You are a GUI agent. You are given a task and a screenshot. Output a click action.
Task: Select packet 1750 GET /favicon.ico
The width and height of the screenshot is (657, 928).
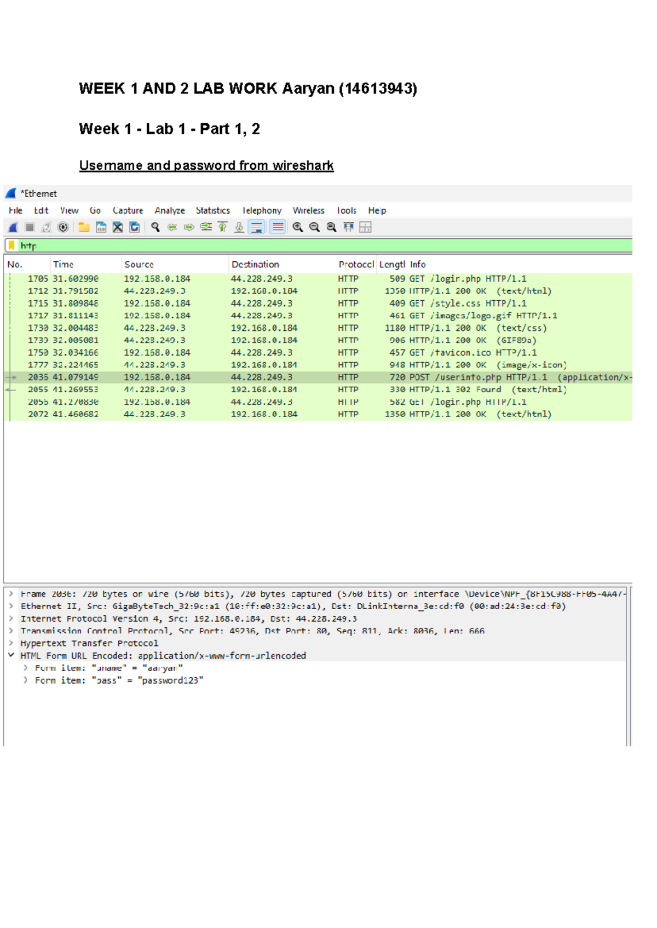318,353
